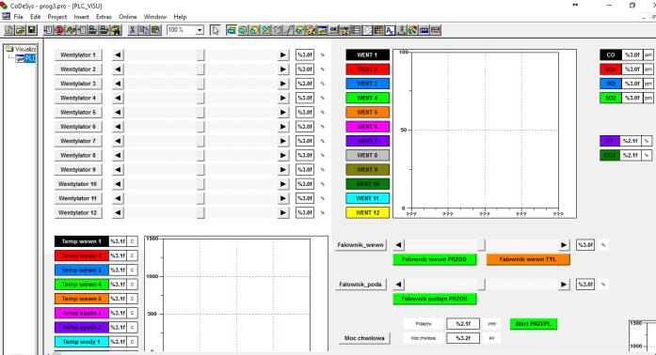Open the Extras menu
The image size is (656, 355).
(x=104, y=17)
